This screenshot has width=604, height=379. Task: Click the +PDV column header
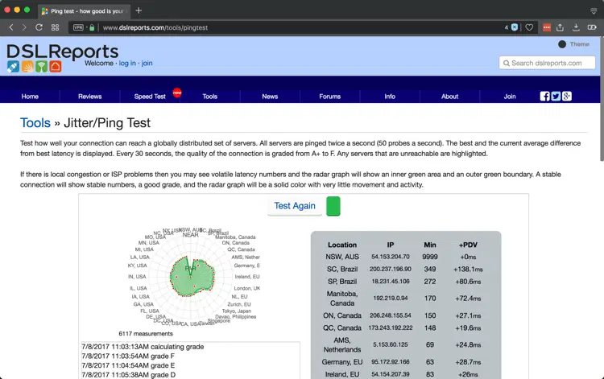click(x=468, y=245)
